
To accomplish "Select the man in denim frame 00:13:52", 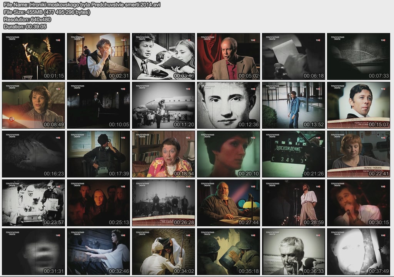I will click(294, 105).
